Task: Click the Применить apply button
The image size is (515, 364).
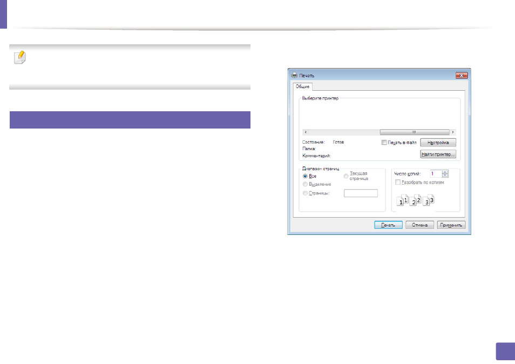Action: tap(451, 225)
